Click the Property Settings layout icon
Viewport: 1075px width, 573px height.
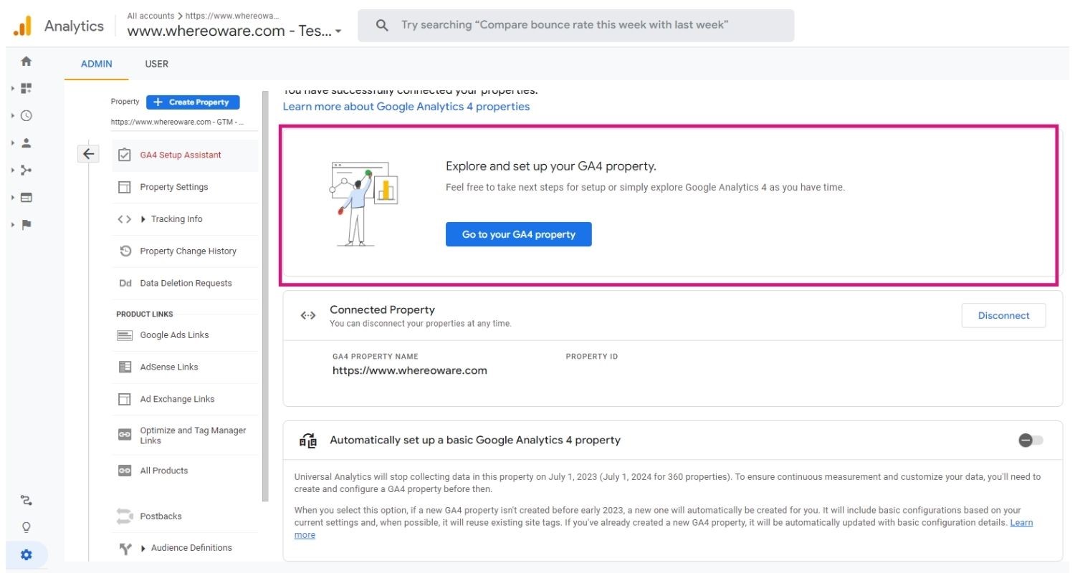(125, 187)
